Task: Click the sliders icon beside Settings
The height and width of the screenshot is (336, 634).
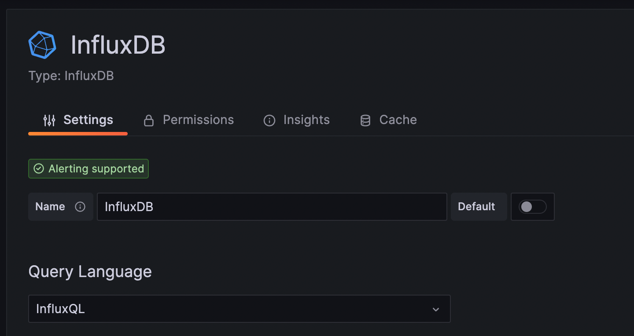Action: [x=49, y=120]
